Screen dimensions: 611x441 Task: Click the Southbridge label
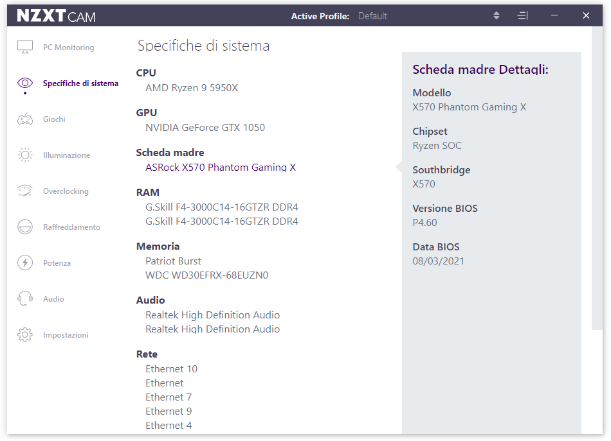point(441,170)
